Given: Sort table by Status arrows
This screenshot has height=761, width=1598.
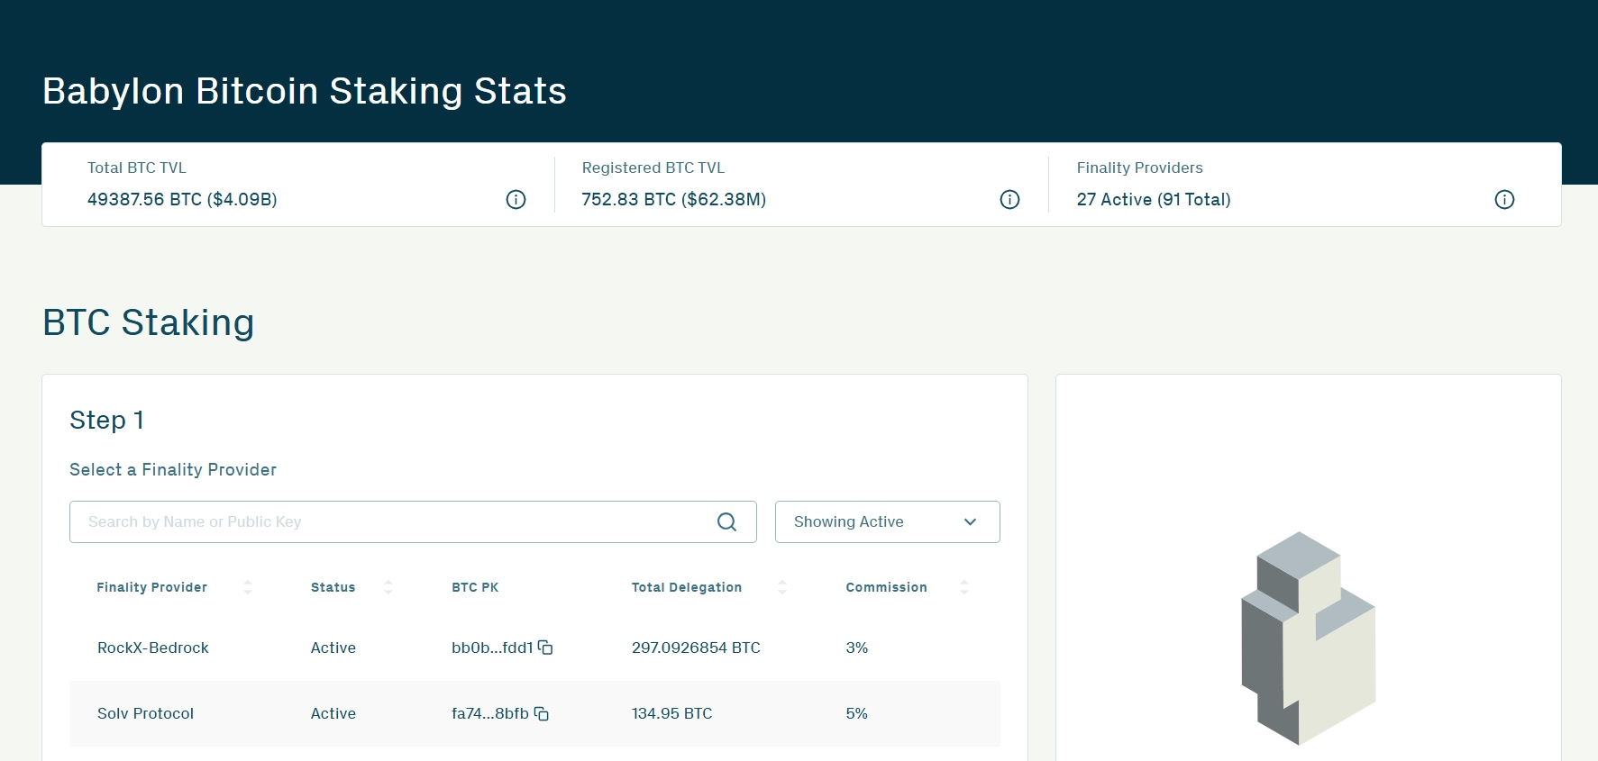Looking at the screenshot, I should (x=388, y=587).
